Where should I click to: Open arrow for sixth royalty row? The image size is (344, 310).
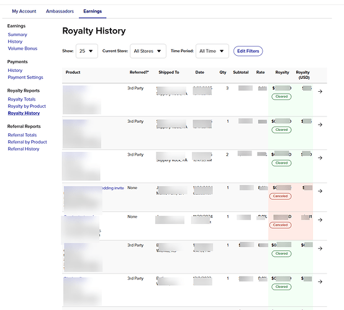pyautogui.click(x=320, y=249)
